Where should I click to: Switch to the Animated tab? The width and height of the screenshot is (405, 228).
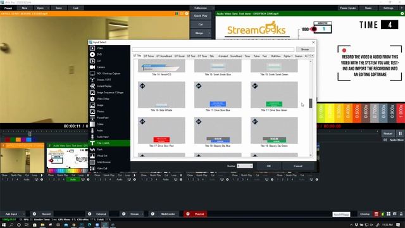click(x=223, y=56)
